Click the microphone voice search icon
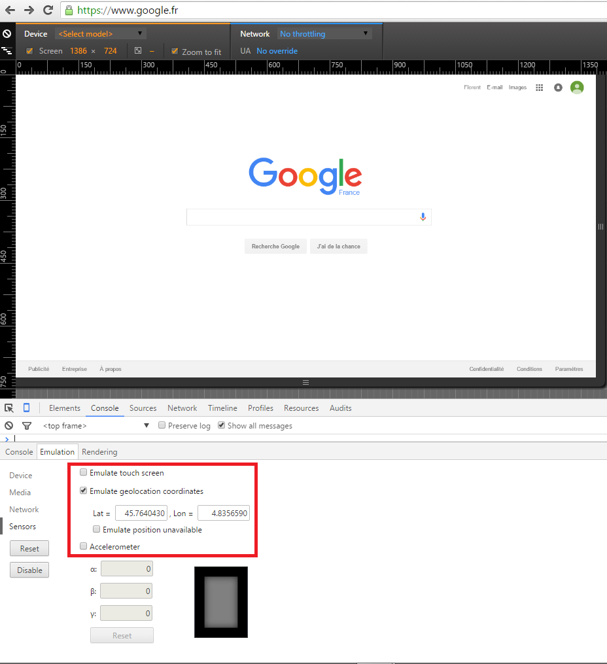Viewport: 607px width, 664px height. click(x=423, y=217)
